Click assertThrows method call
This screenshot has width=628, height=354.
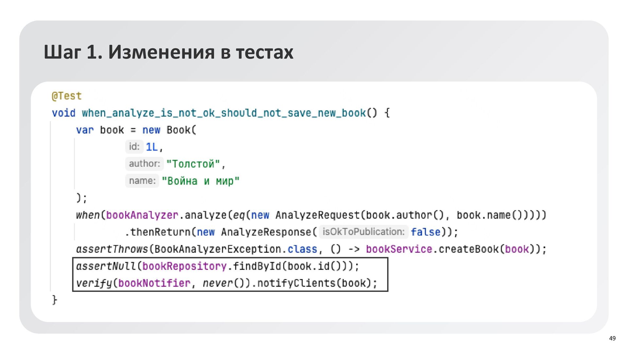tap(112, 249)
